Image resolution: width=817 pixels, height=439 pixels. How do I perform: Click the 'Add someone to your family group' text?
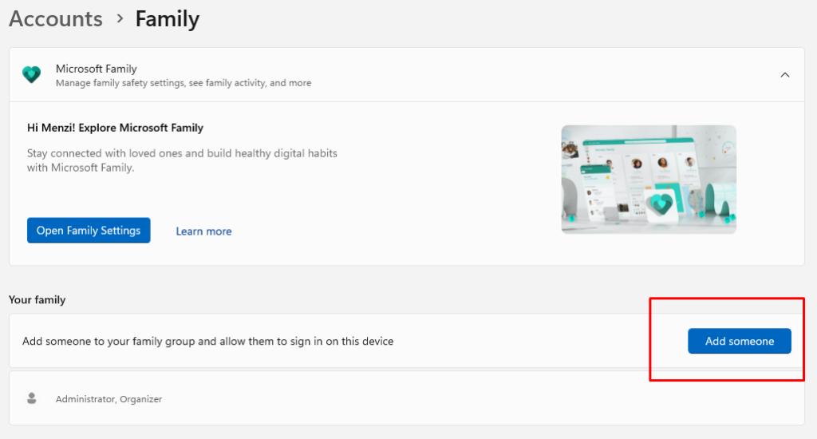coord(207,342)
